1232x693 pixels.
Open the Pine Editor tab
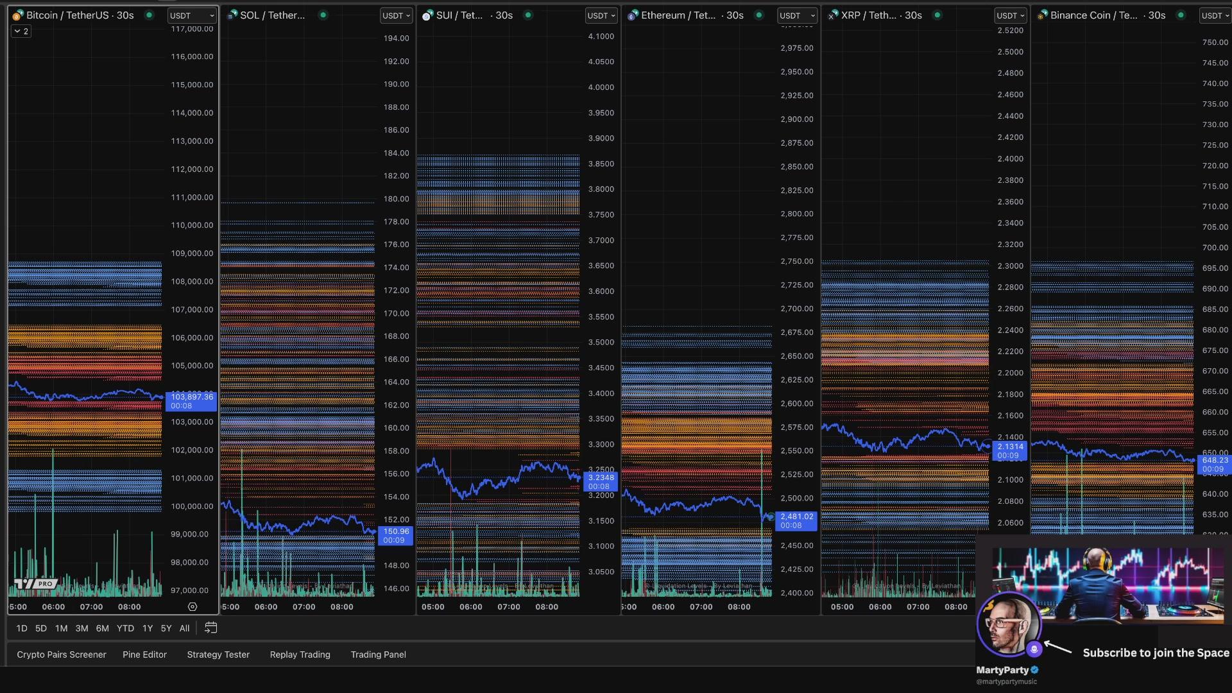[144, 654]
